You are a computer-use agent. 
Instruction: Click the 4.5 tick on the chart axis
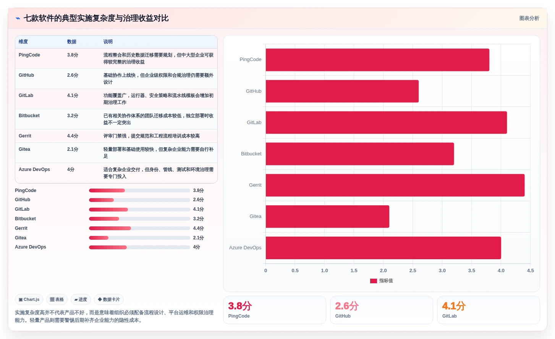[530, 271]
